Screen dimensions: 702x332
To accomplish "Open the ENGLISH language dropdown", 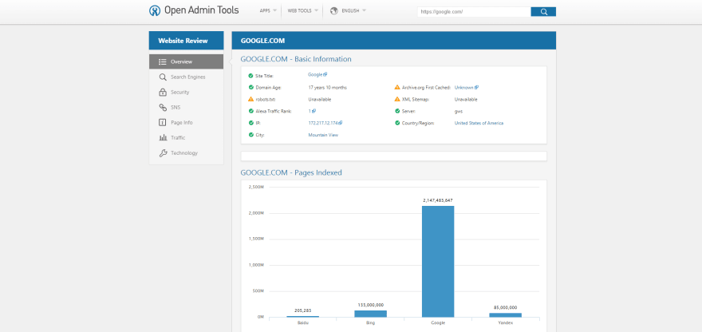I will click(349, 10).
